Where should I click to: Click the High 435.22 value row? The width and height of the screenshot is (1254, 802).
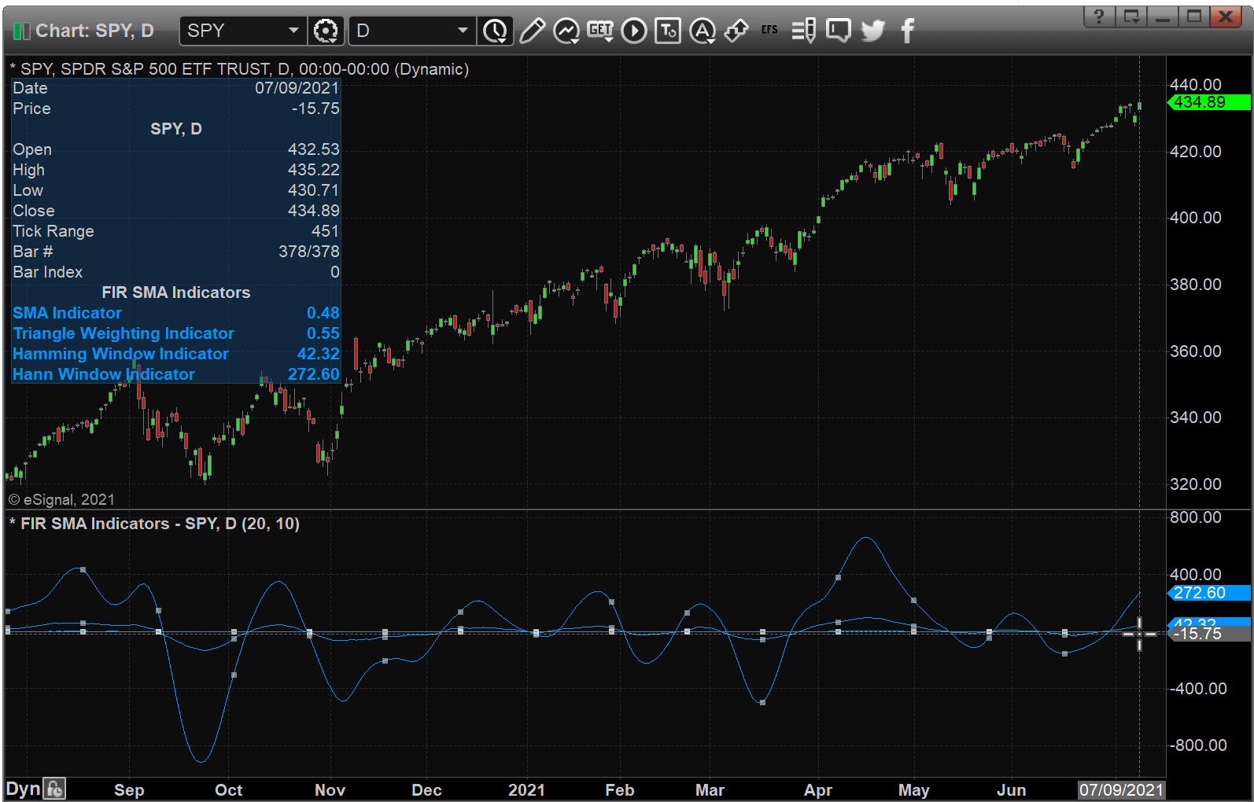point(176,170)
